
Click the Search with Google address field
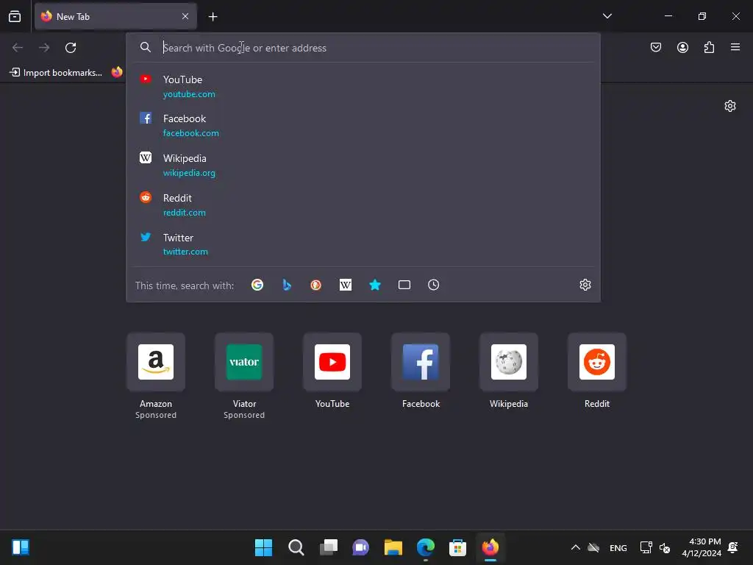point(363,48)
